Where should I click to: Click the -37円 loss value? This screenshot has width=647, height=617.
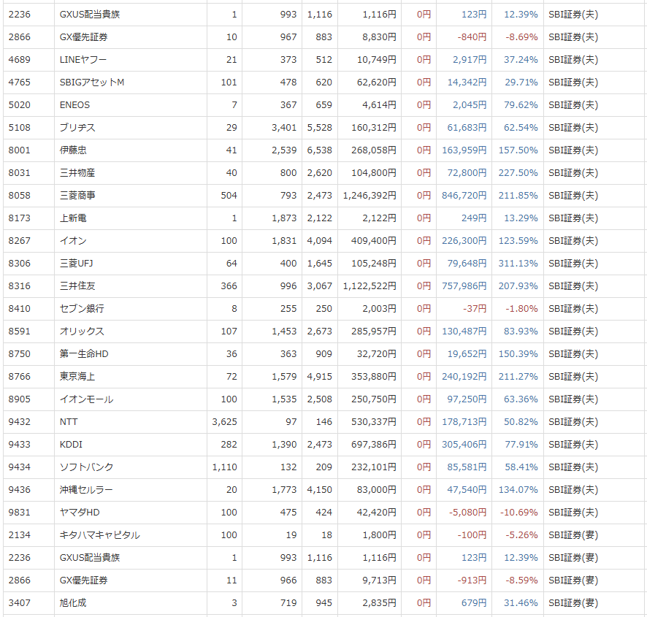click(475, 309)
